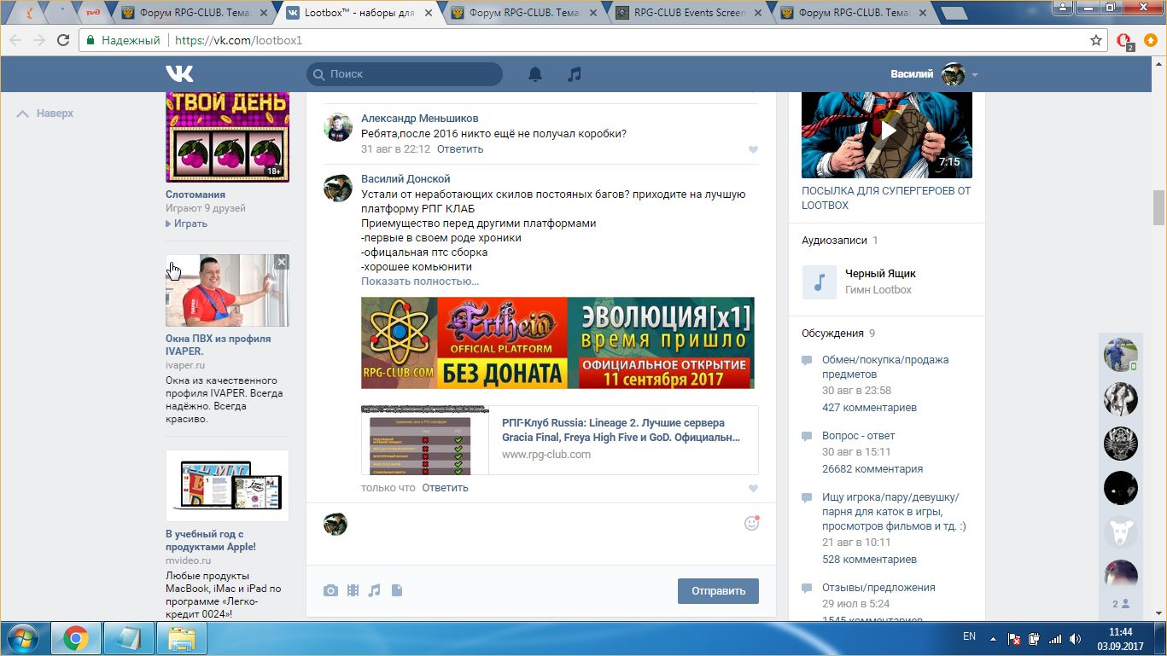Open ПОСЫЛКА ДЛЯ СУПЕРГЕРОЕВ ОТ LOOTBOX title
The height and width of the screenshot is (656, 1167).
coord(886,198)
